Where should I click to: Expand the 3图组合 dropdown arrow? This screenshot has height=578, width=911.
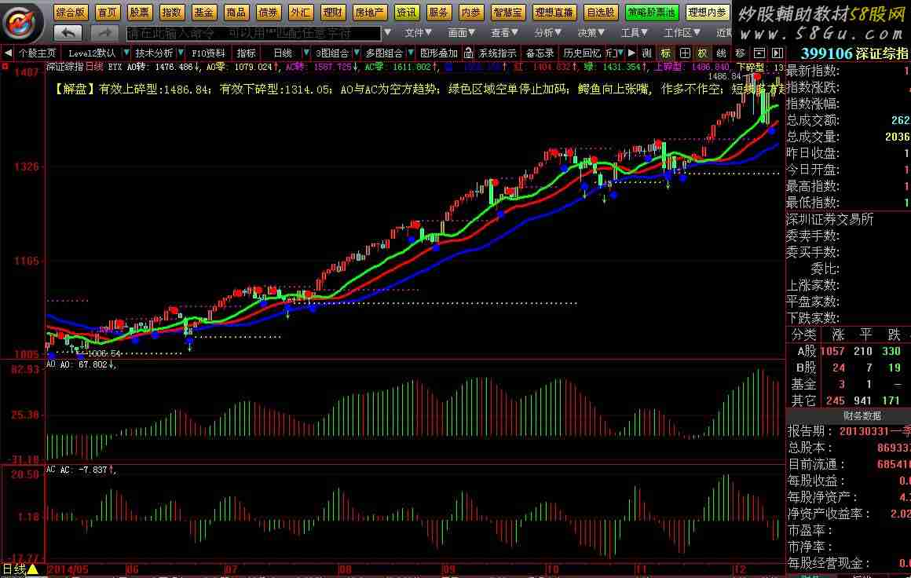pyautogui.click(x=356, y=53)
